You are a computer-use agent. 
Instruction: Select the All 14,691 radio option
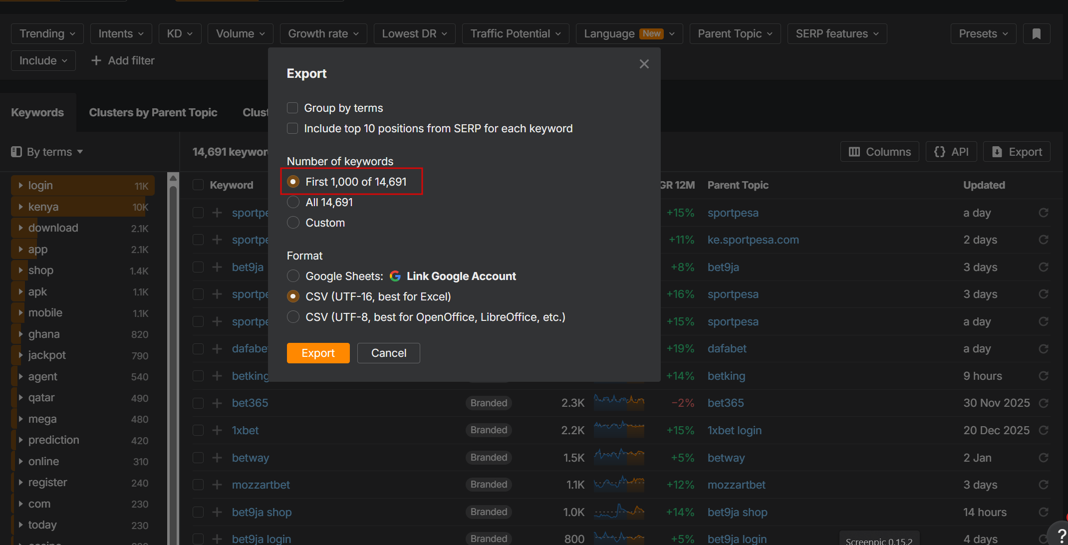(293, 202)
